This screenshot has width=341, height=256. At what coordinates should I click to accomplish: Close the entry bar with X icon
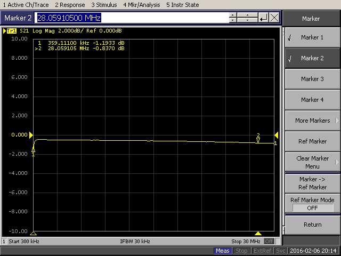click(x=274, y=18)
